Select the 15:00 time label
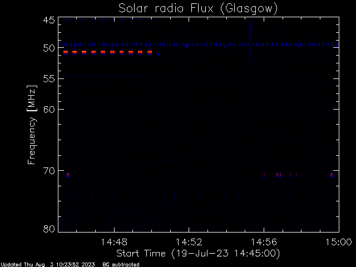Screen dimensions: 356x267 click(339, 242)
